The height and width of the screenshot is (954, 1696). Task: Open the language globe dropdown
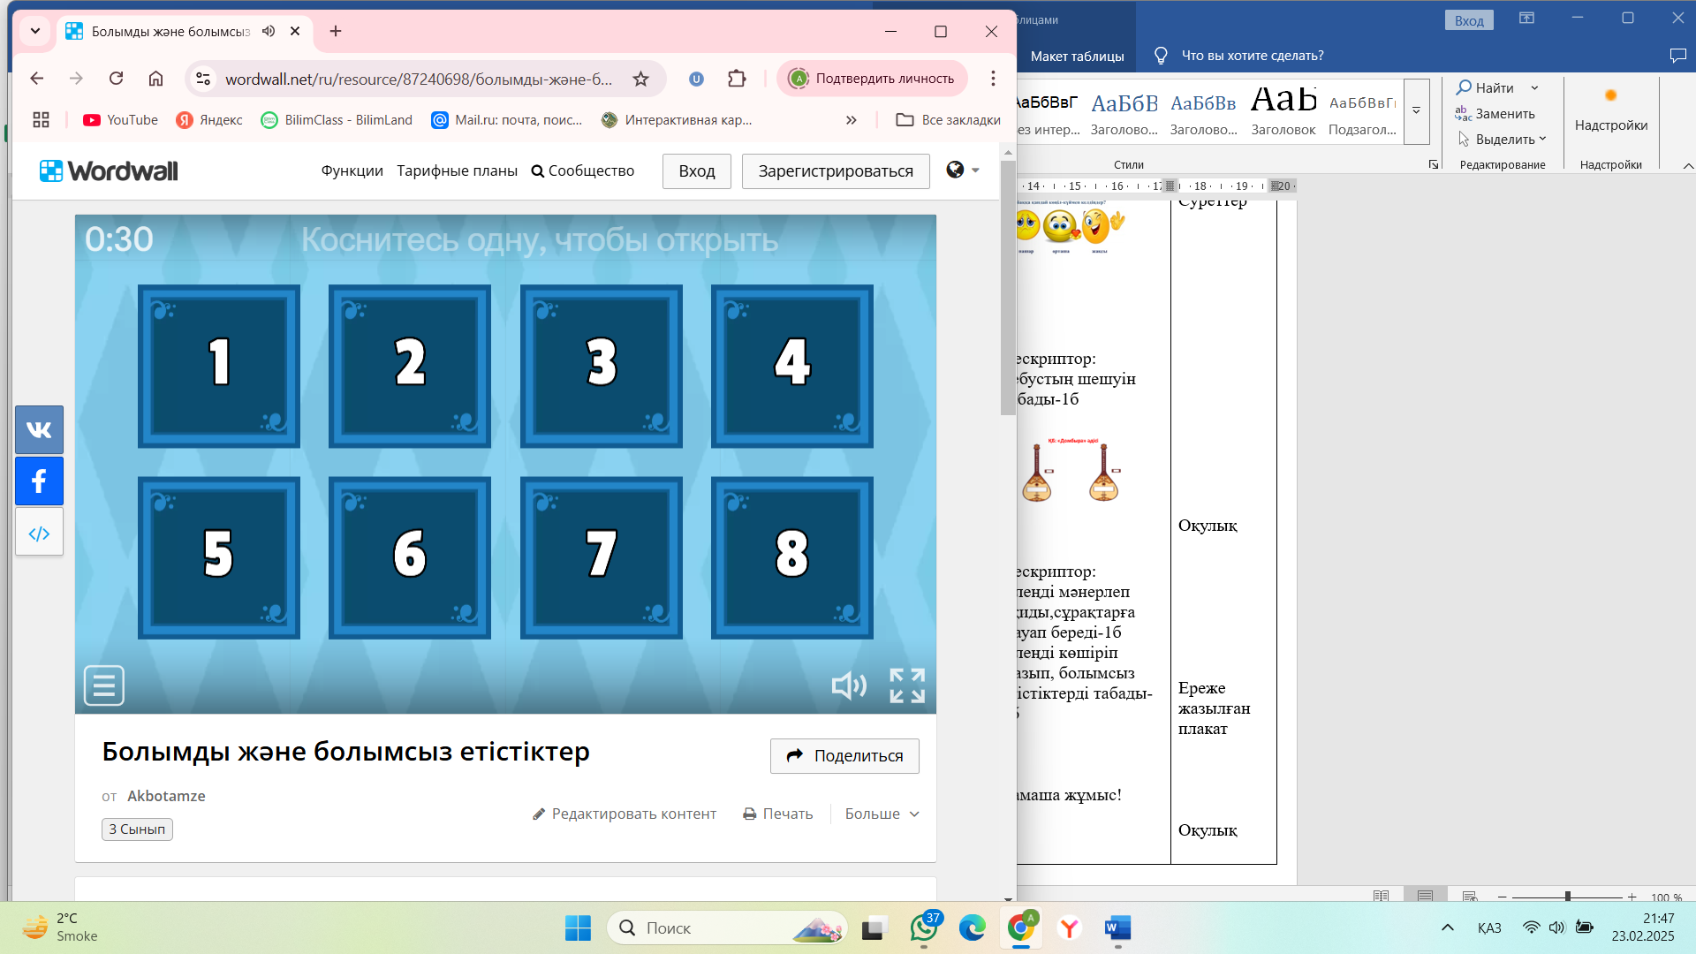tap(962, 170)
